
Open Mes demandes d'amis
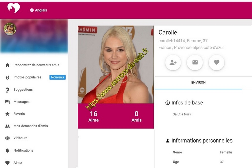coord(31,126)
